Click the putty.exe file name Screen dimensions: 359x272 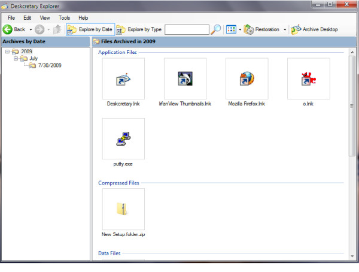[123, 164]
